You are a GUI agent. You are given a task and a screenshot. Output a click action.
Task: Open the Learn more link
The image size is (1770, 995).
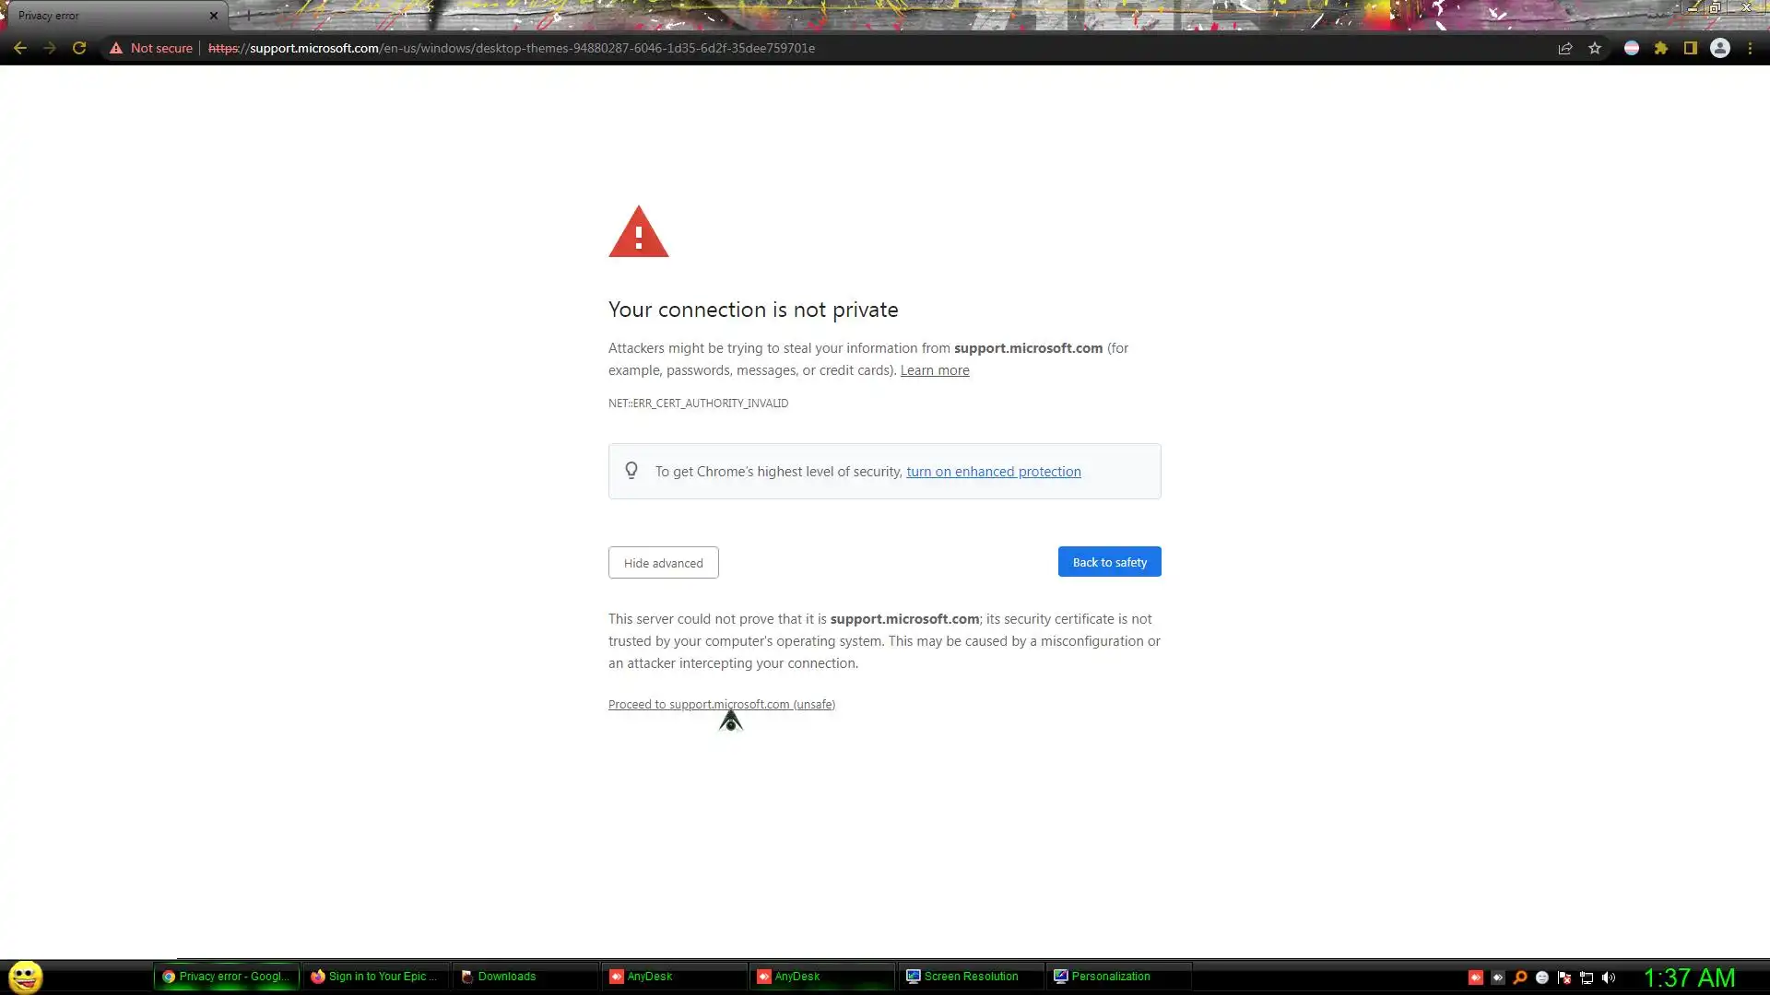pyautogui.click(x=934, y=370)
